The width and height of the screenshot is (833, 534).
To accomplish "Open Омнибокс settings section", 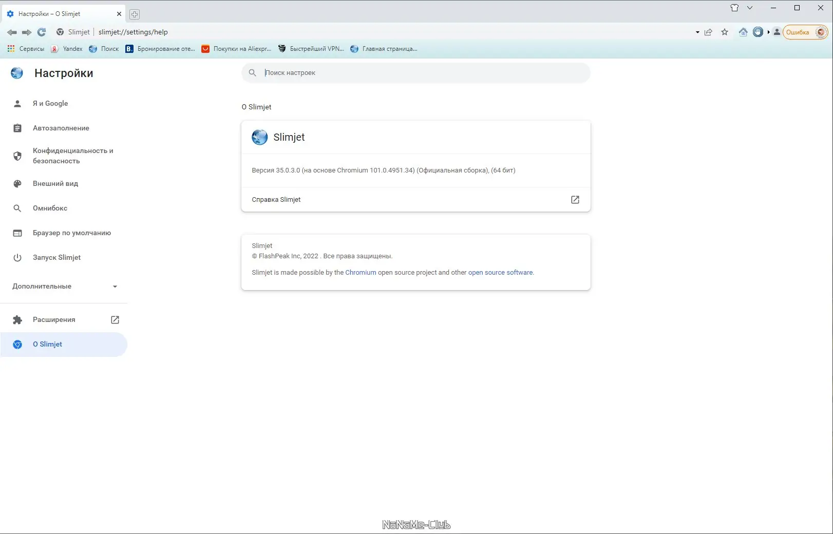I will coord(64,208).
